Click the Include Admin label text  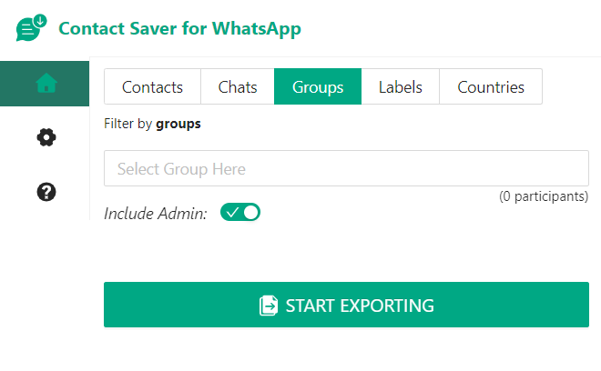coord(156,214)
